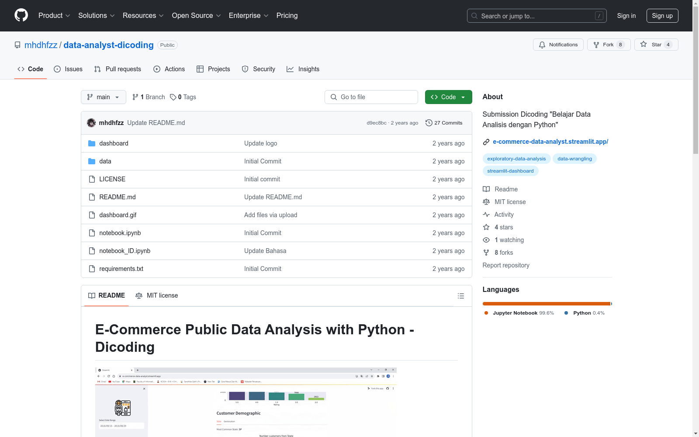Click the Python 0.4% language entry
Viewport: 699px width, 437px height.
[x=585, y=313]
